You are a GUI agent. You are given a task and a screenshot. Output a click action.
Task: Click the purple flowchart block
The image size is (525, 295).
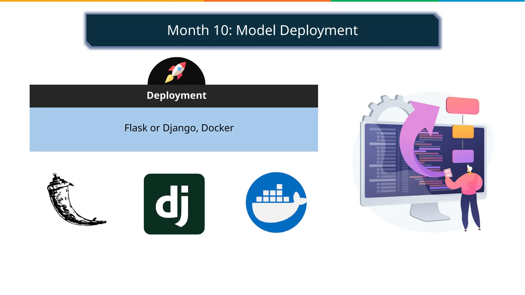(x=463, y=156)
